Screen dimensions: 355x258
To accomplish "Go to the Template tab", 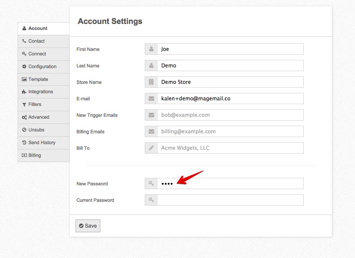I will [x=38, y=79].
